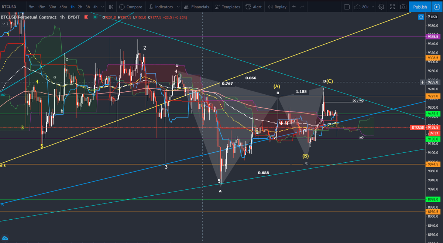Screen dimensions: 443x243
Task: Click the Publish button
Action: coord(420,7)
